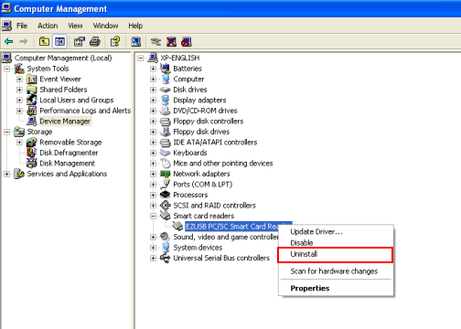Click the Update driver toolbar icon
The image size is (461, 329).
click(x=155, y=41)
